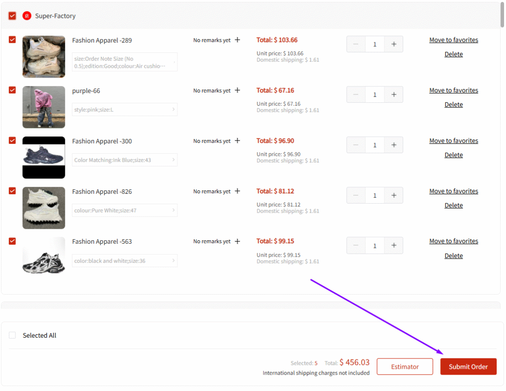Viewport: 506px width, 391px height.
Task: Add a remark for purple-66 item
Action: pyautogui.click(x=238, y=90)
